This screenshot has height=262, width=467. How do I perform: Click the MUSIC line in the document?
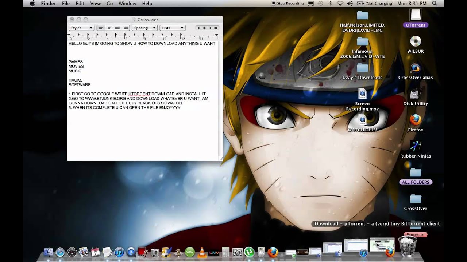tap(75, 71)
